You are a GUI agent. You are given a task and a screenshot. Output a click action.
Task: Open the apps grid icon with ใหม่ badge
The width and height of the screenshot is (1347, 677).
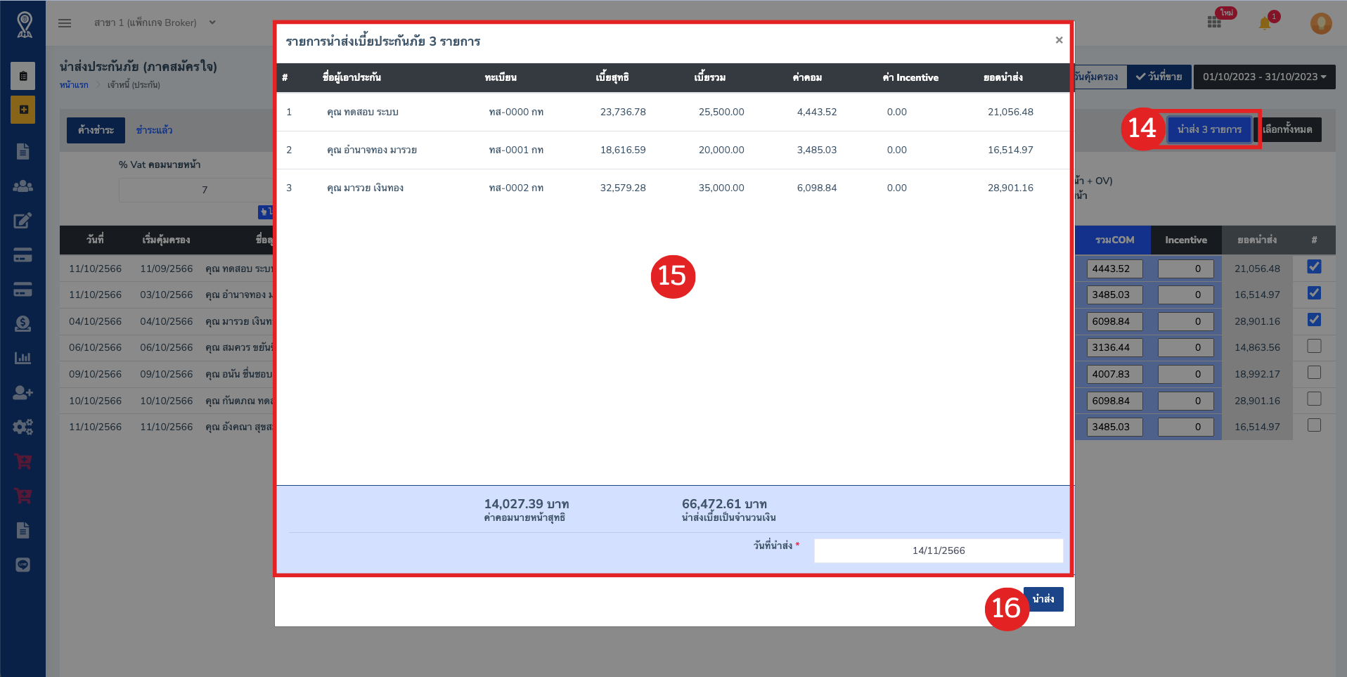point(1214,22)
